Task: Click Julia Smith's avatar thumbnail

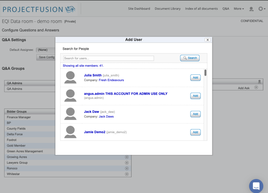Action: [x=70, y=78]
